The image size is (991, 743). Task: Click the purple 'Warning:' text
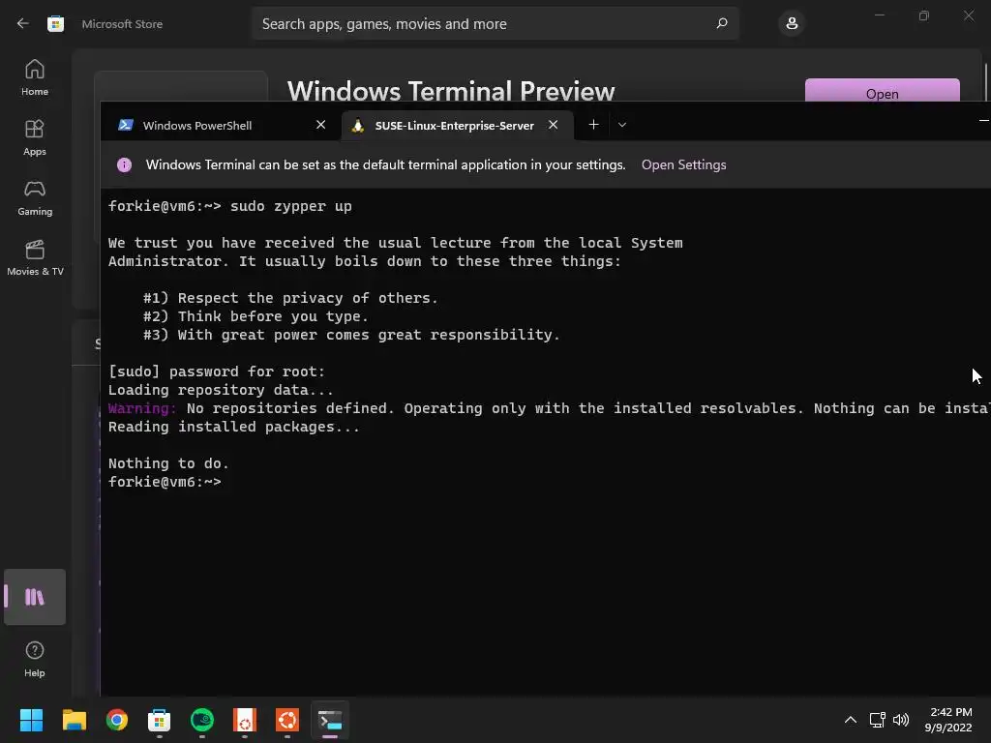[x=142, y=408]
